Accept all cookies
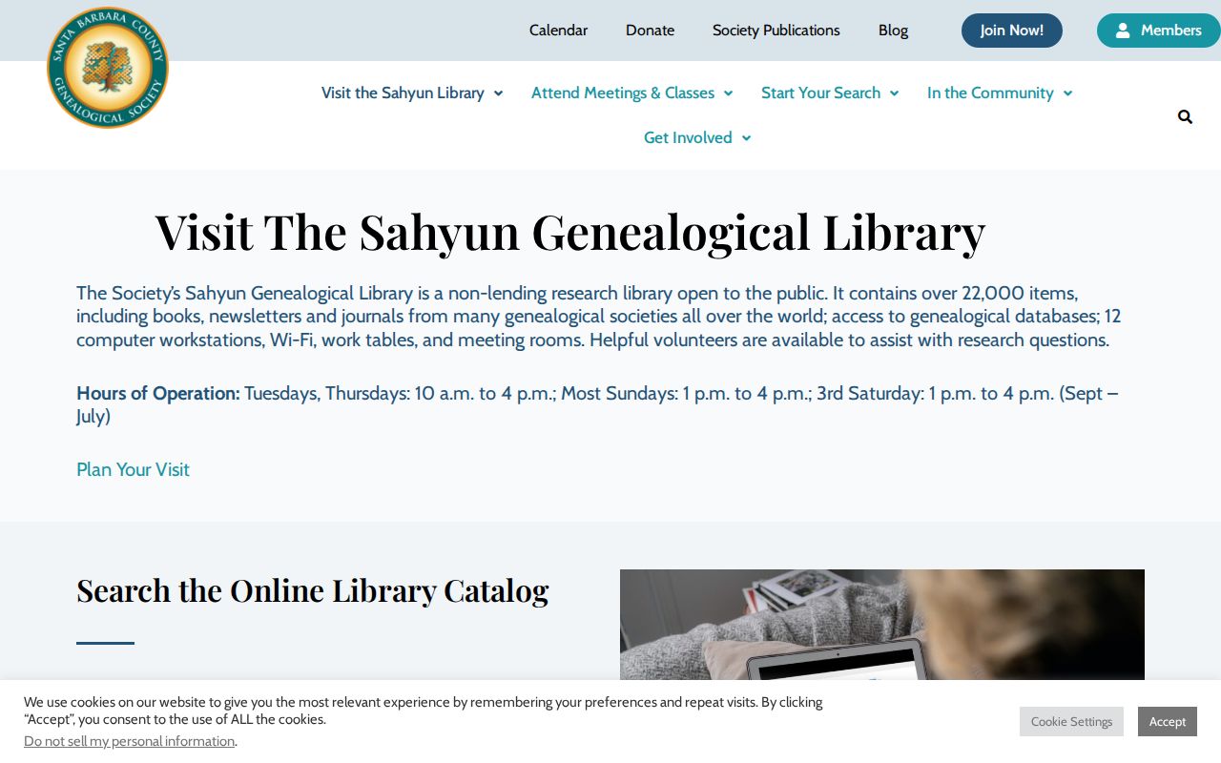Viewport: 1221px width, 763px height. [1168, 721]
